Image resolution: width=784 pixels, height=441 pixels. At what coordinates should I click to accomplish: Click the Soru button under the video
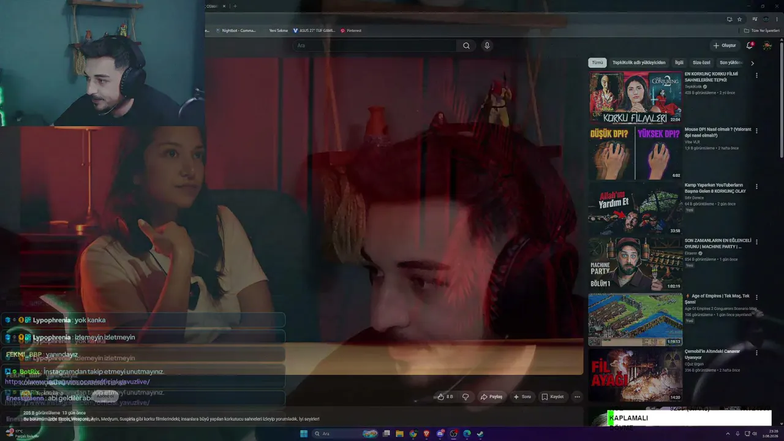[522, 397]
